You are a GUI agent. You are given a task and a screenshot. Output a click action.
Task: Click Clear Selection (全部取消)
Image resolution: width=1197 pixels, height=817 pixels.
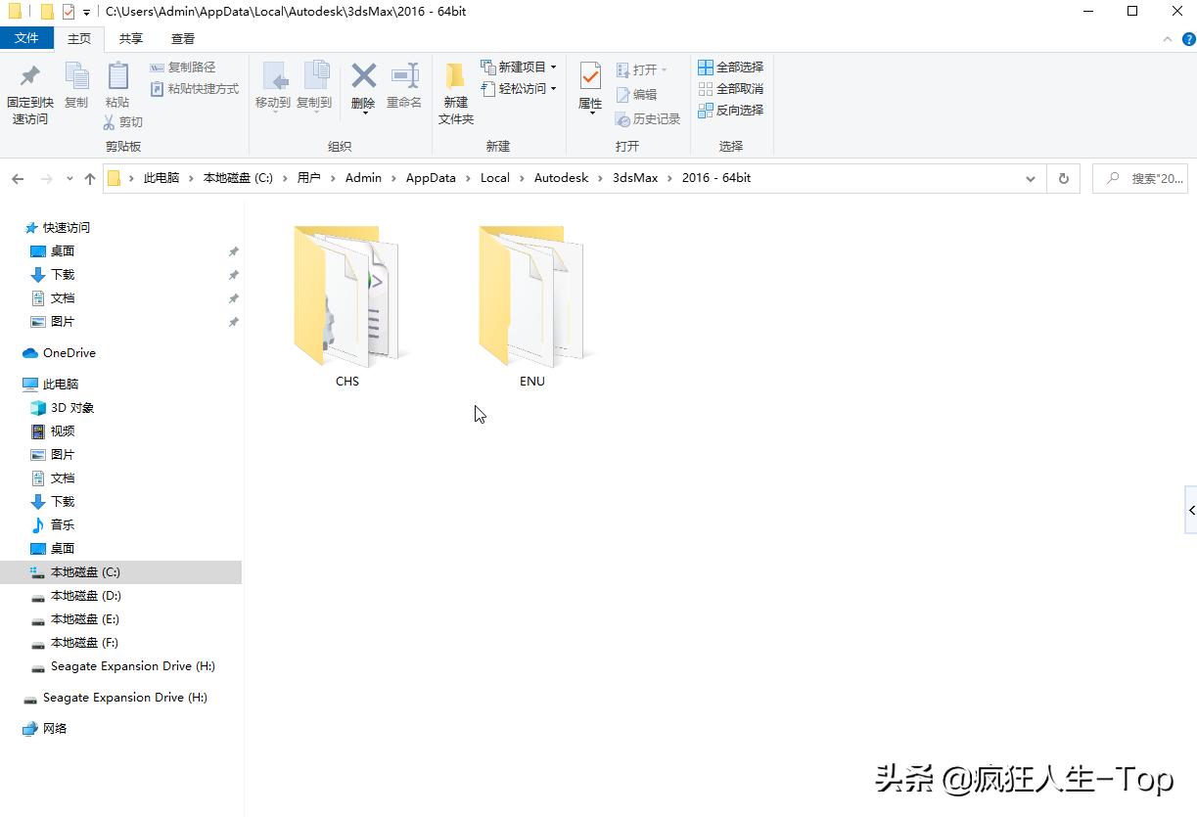(730, 88)
